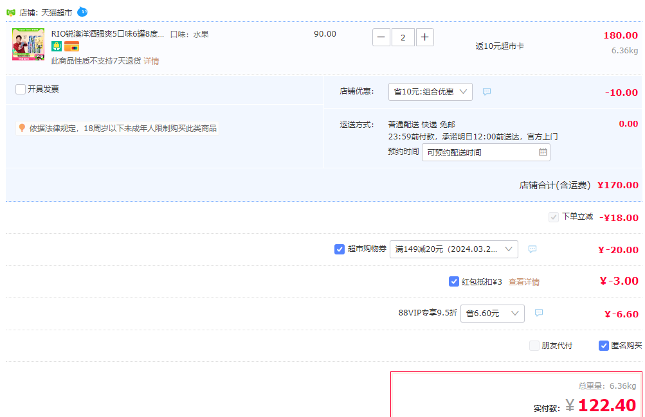Click the ¥-20.00 coupon discount amount
Screen dimensions: 645x417
tap(618, 250)
